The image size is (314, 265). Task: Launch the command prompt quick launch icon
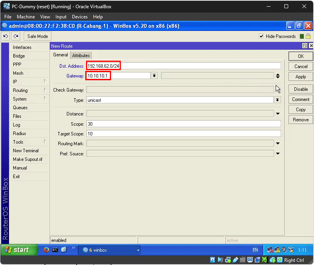point(55,250)
